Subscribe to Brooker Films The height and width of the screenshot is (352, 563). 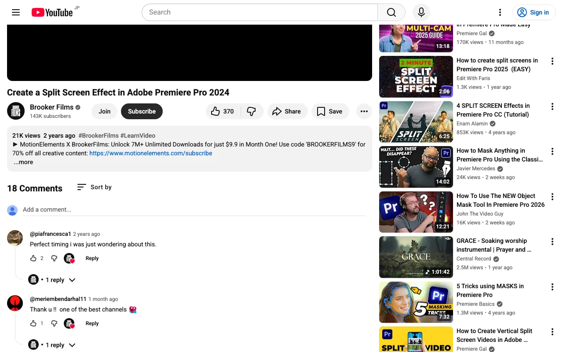142,111
